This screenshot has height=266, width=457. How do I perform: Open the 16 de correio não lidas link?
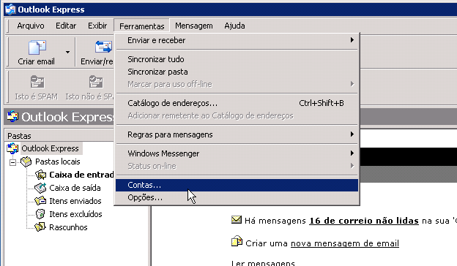pyautogui.click(x=364, y=221)
